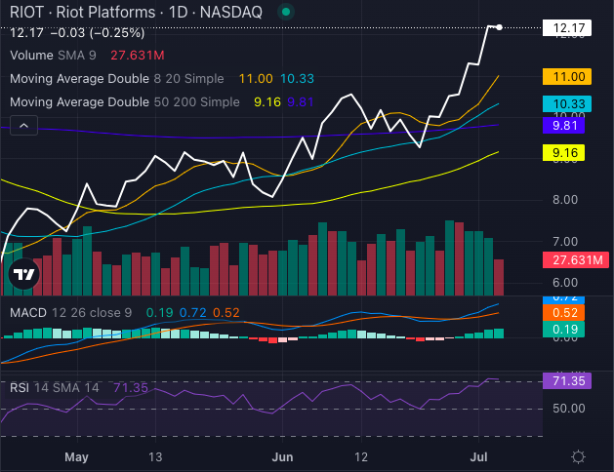This screenshot has height=472, width=614.
Task: Click the green 0.19 MACD histogram label
Action: click(563, 330)
